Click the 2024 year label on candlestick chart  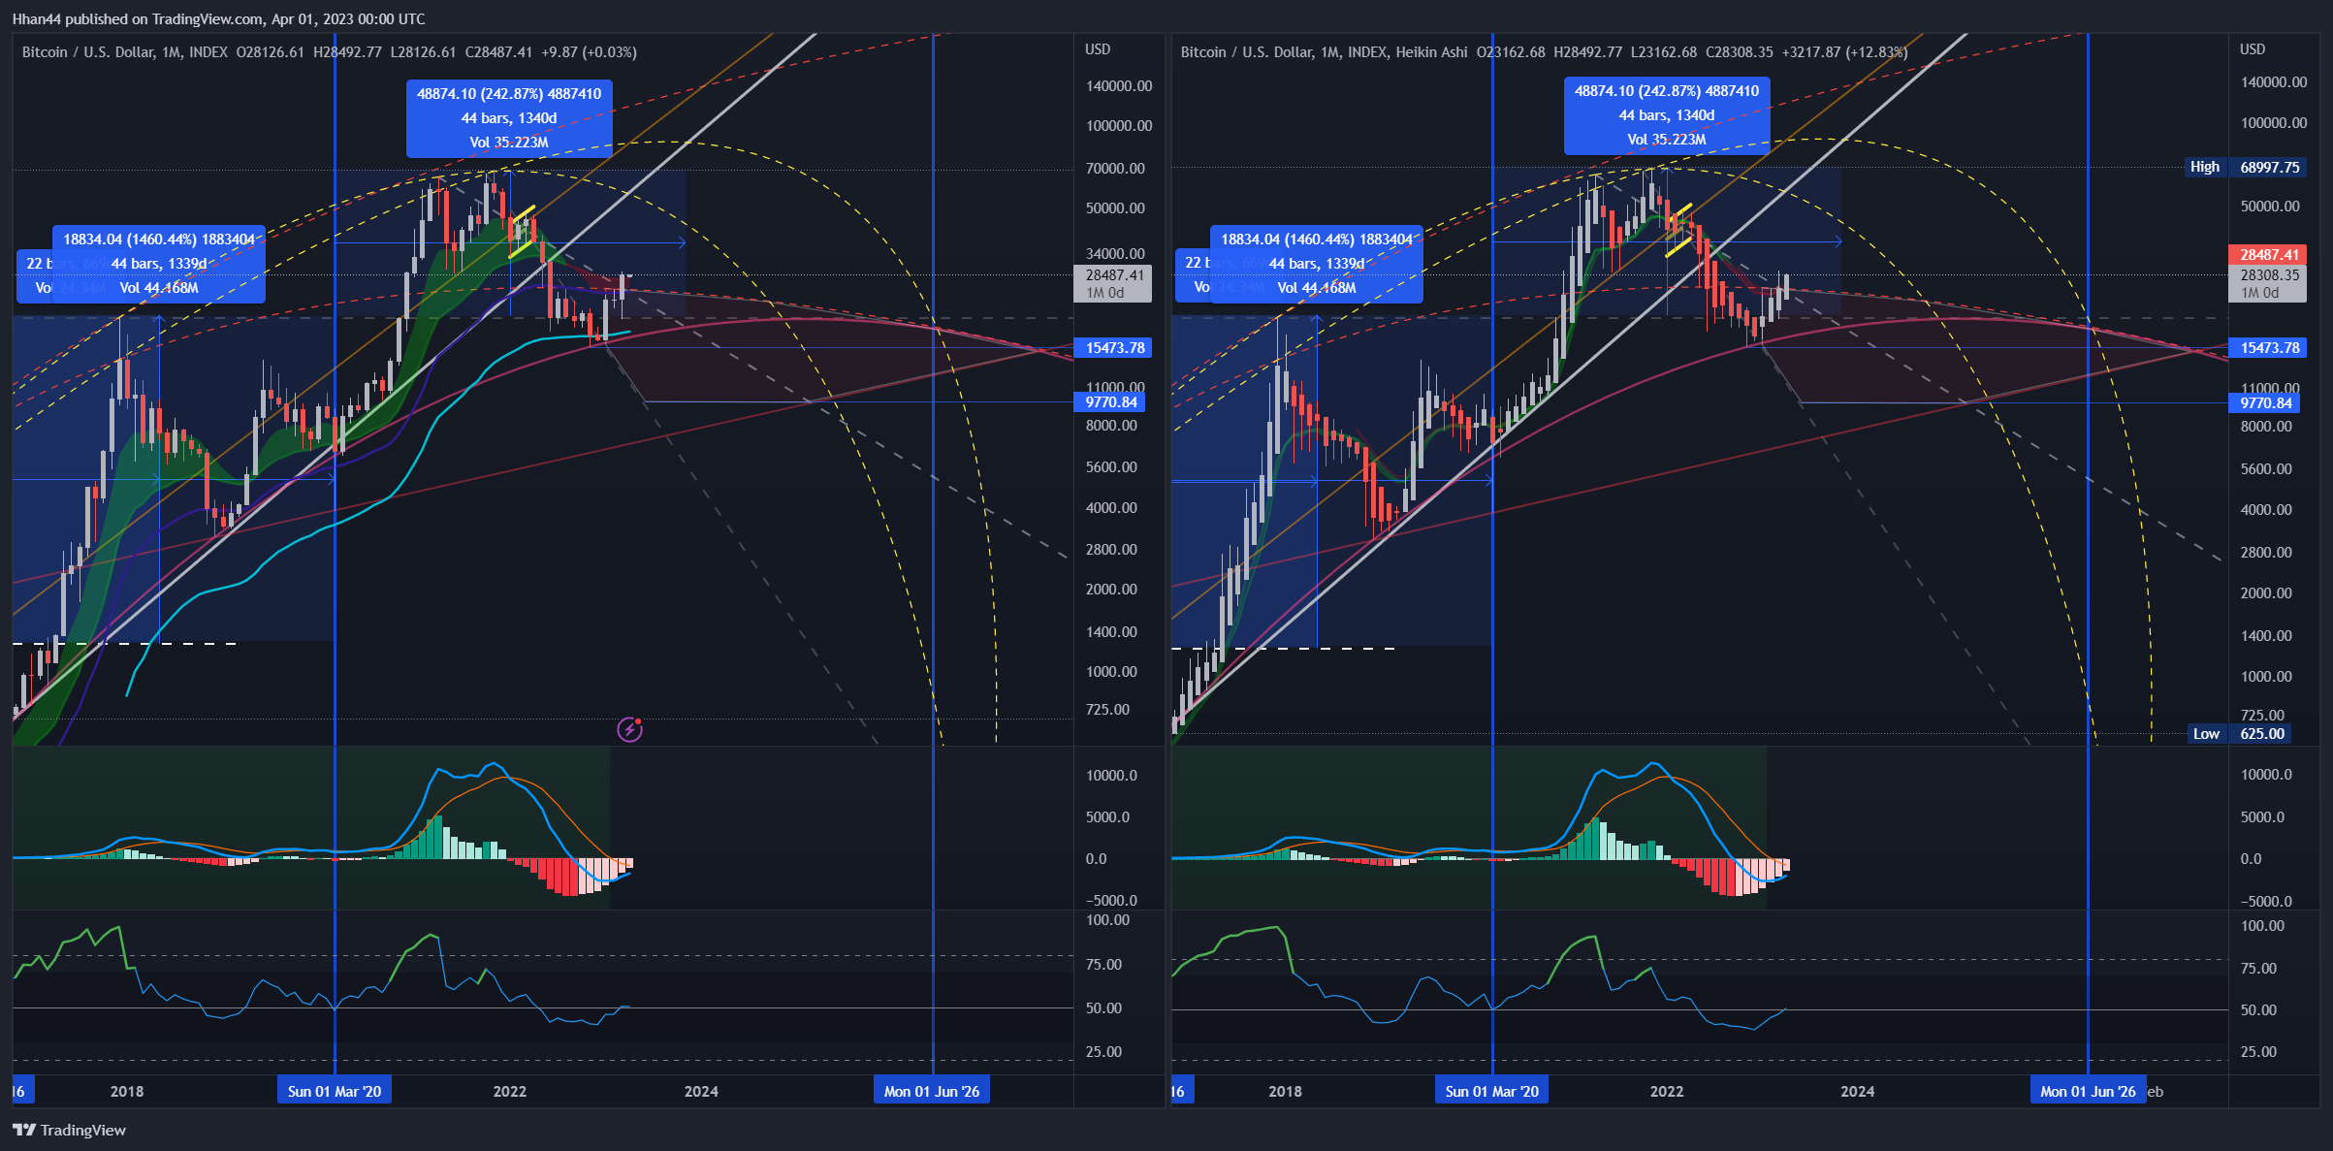[701, 1091]
